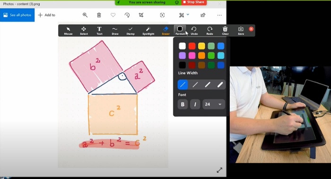The height and width of the screenshot is (179, 331).
Task: Open the Format options
Action: (180, 31)
